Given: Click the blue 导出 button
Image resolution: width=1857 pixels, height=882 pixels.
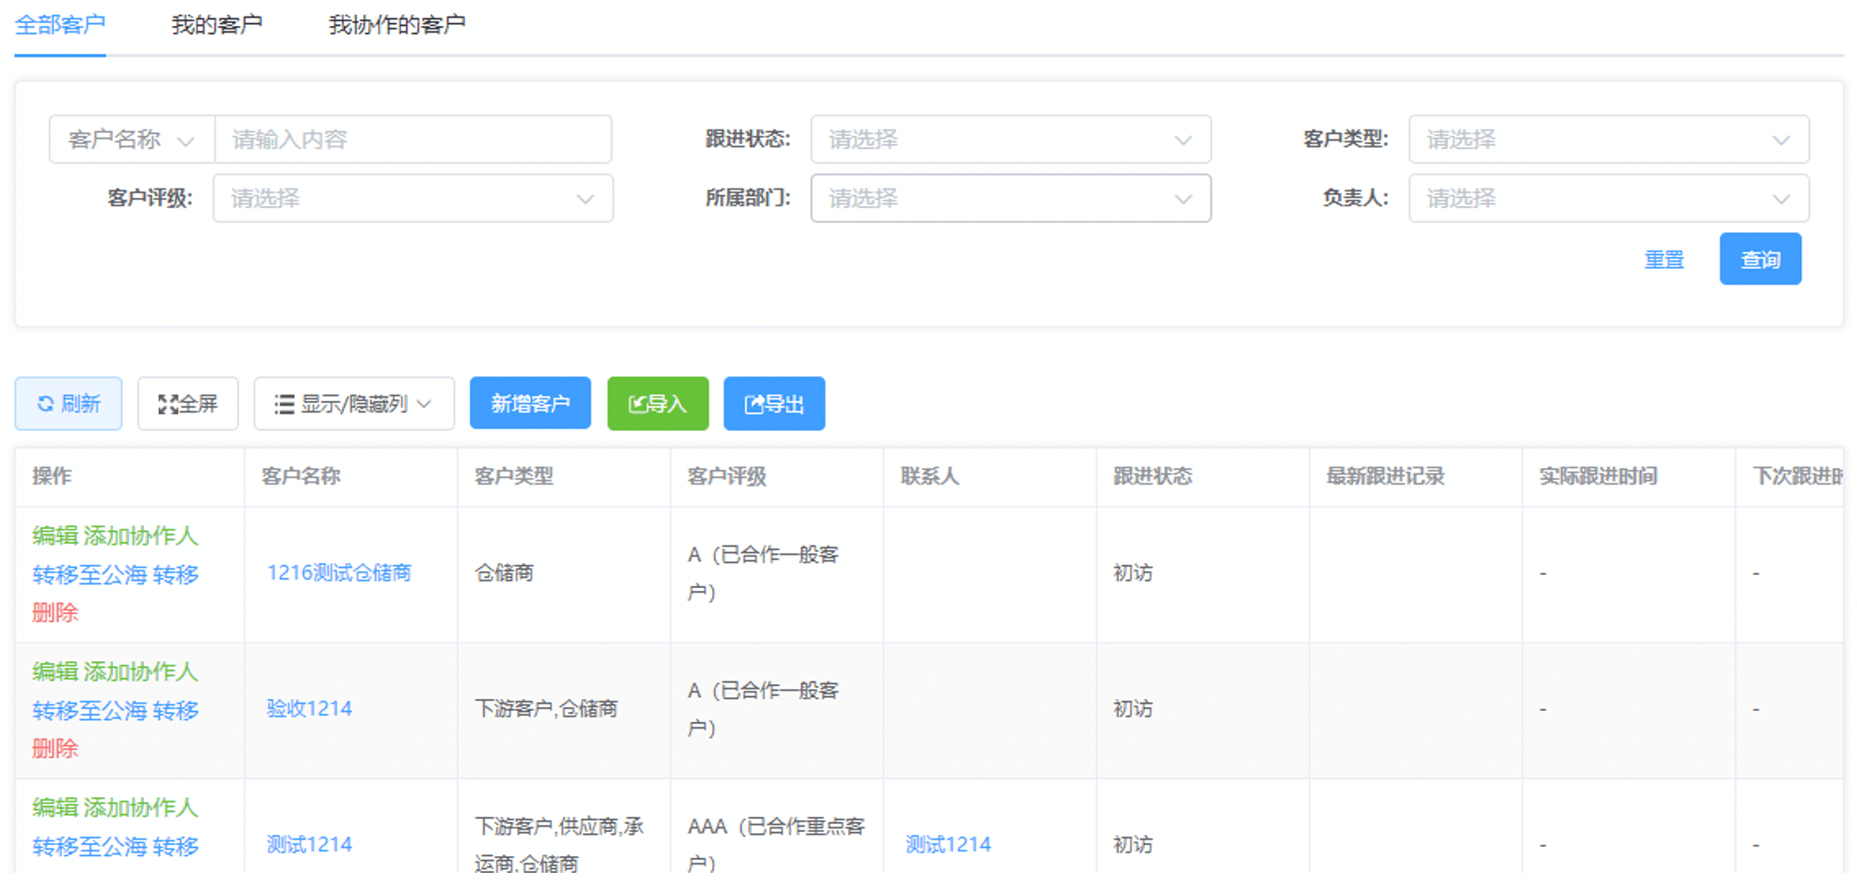Looking at the screenshot, I should click(774, 404).
